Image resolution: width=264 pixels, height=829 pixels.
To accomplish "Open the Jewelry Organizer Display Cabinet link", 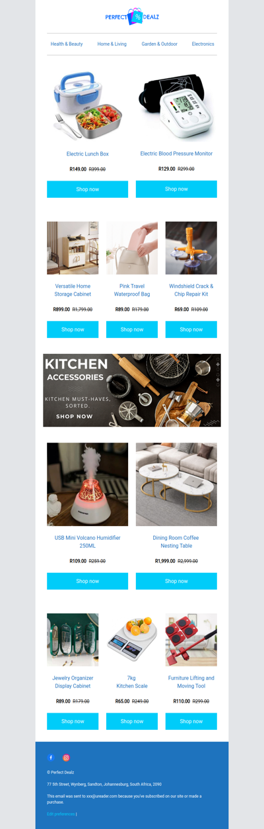I will coord(73,681).
